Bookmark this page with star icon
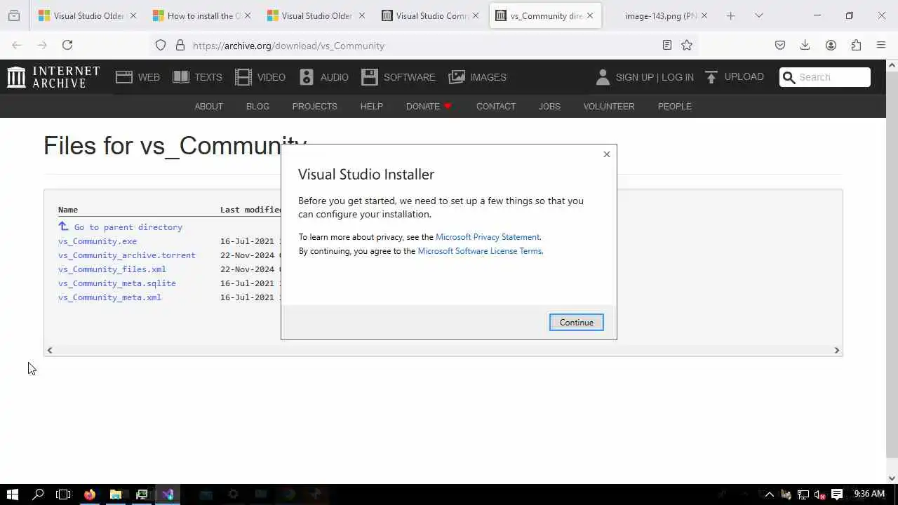This screenshot has width=898, height=505. click(x=687, y=45)
